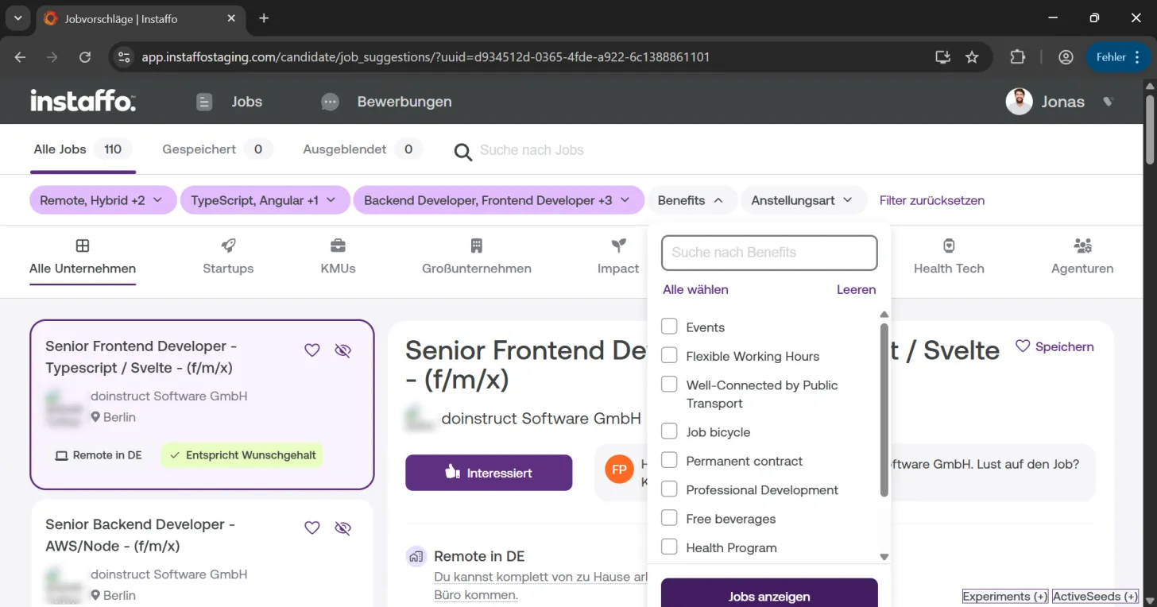This screenshot has height=607, width=1157.
Task: Switch to the Ausgeblendet tab
Action: 362,149
